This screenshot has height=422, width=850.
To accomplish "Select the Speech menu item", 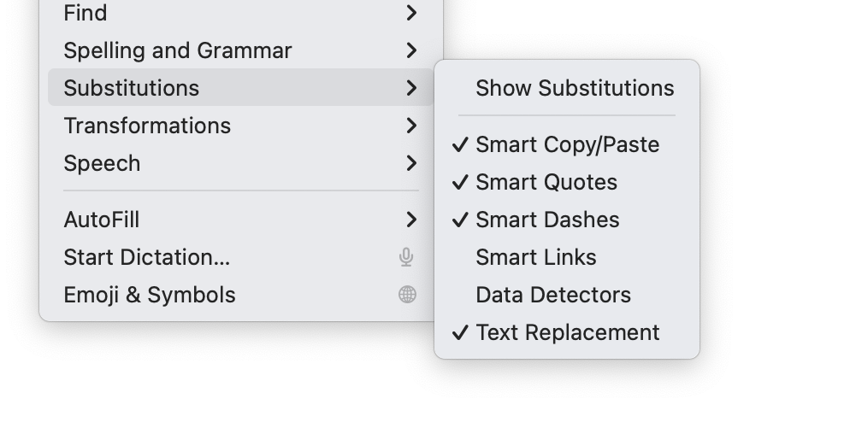I will [x=102, y=163].
